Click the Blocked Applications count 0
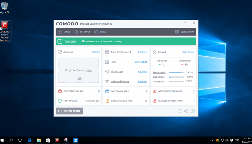 pos(194,101)
